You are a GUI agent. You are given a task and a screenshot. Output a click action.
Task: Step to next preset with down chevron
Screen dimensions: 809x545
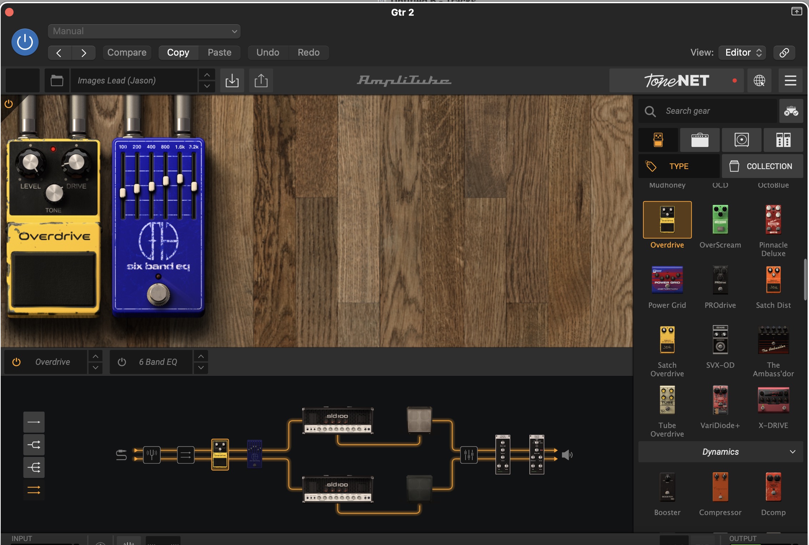pos(207,86)
